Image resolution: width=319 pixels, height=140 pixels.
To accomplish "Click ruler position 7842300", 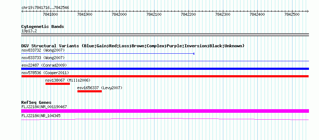I will coord(223,14).
